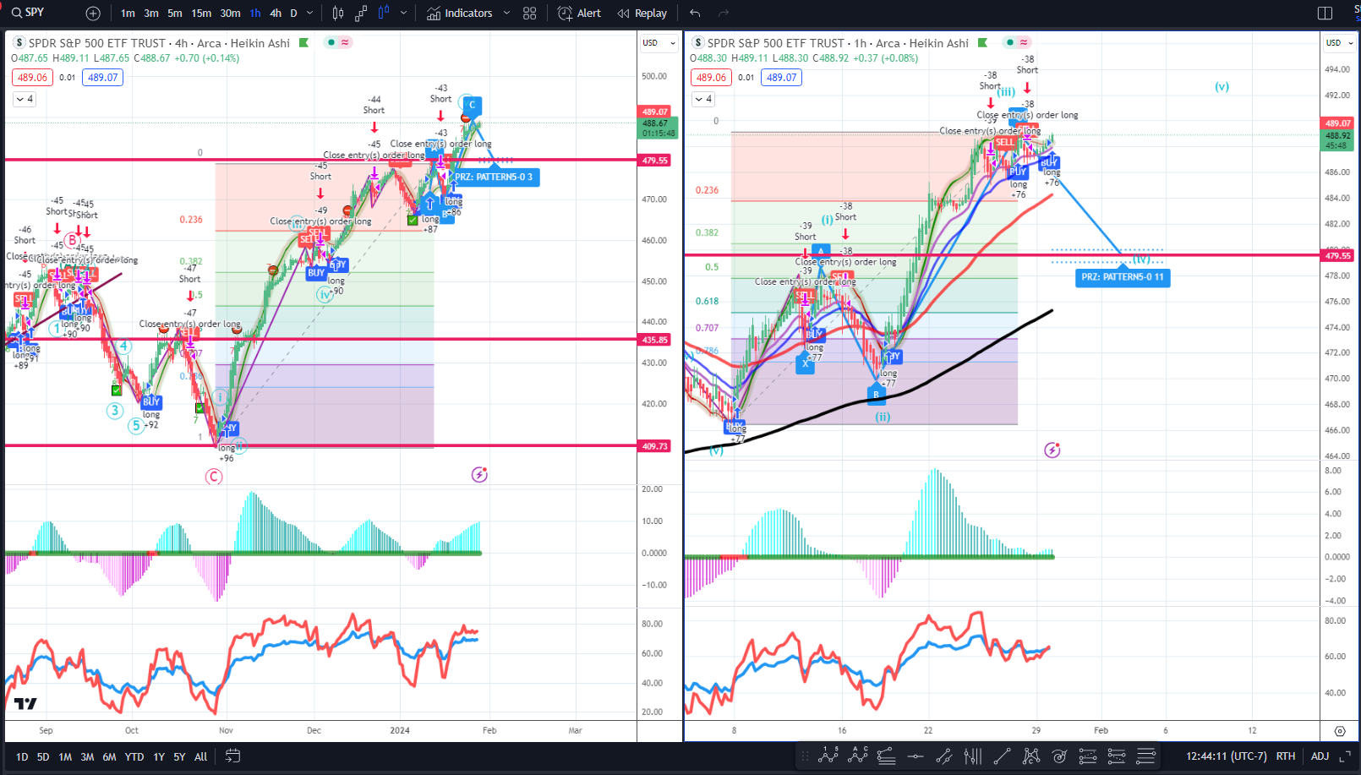Select the 4h timeframe
The image size is (1361, 775).
(x=276, y=13)
